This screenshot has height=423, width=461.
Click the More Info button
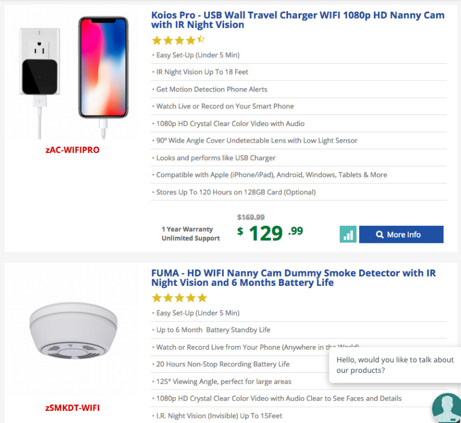coord(401,234)
